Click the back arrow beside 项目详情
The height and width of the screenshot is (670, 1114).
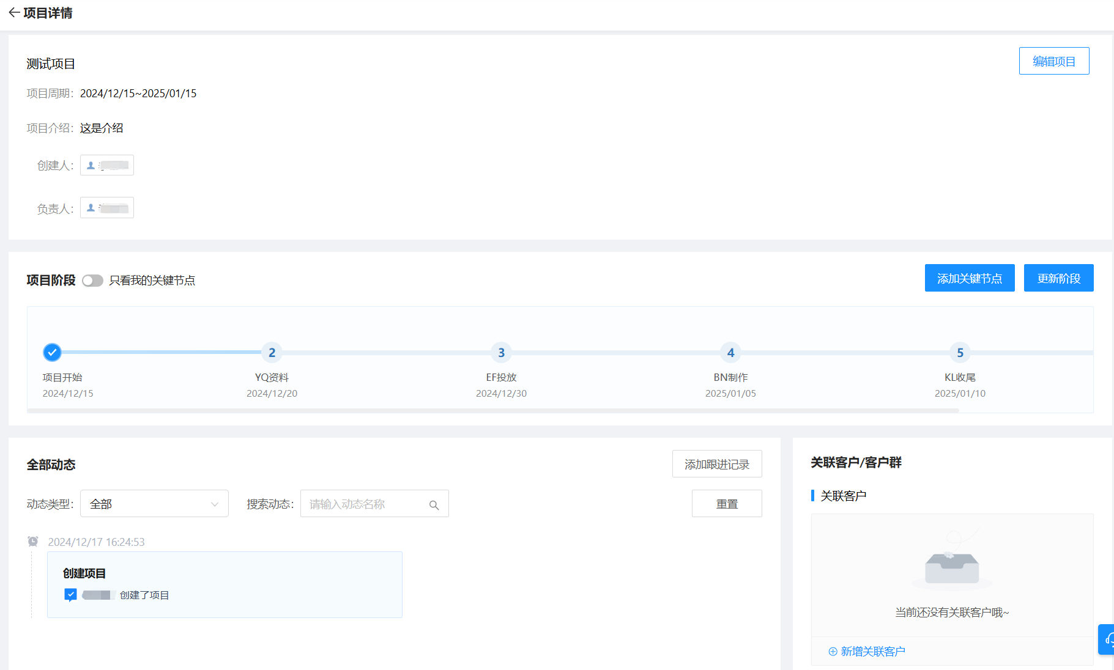coord(14,13)
